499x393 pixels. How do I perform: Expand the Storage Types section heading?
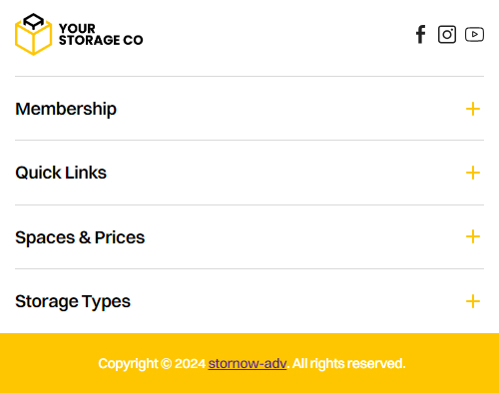point(73,301)
